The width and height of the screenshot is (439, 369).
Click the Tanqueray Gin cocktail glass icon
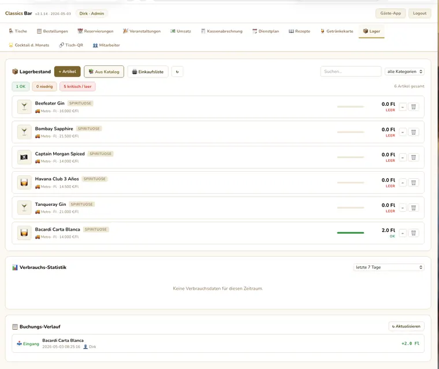tap(24, 208)
